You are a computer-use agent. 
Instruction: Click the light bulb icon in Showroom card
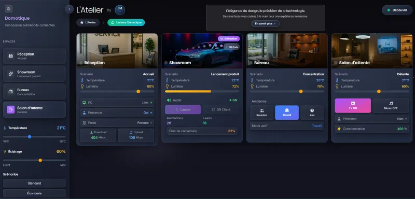pos(167,87)
